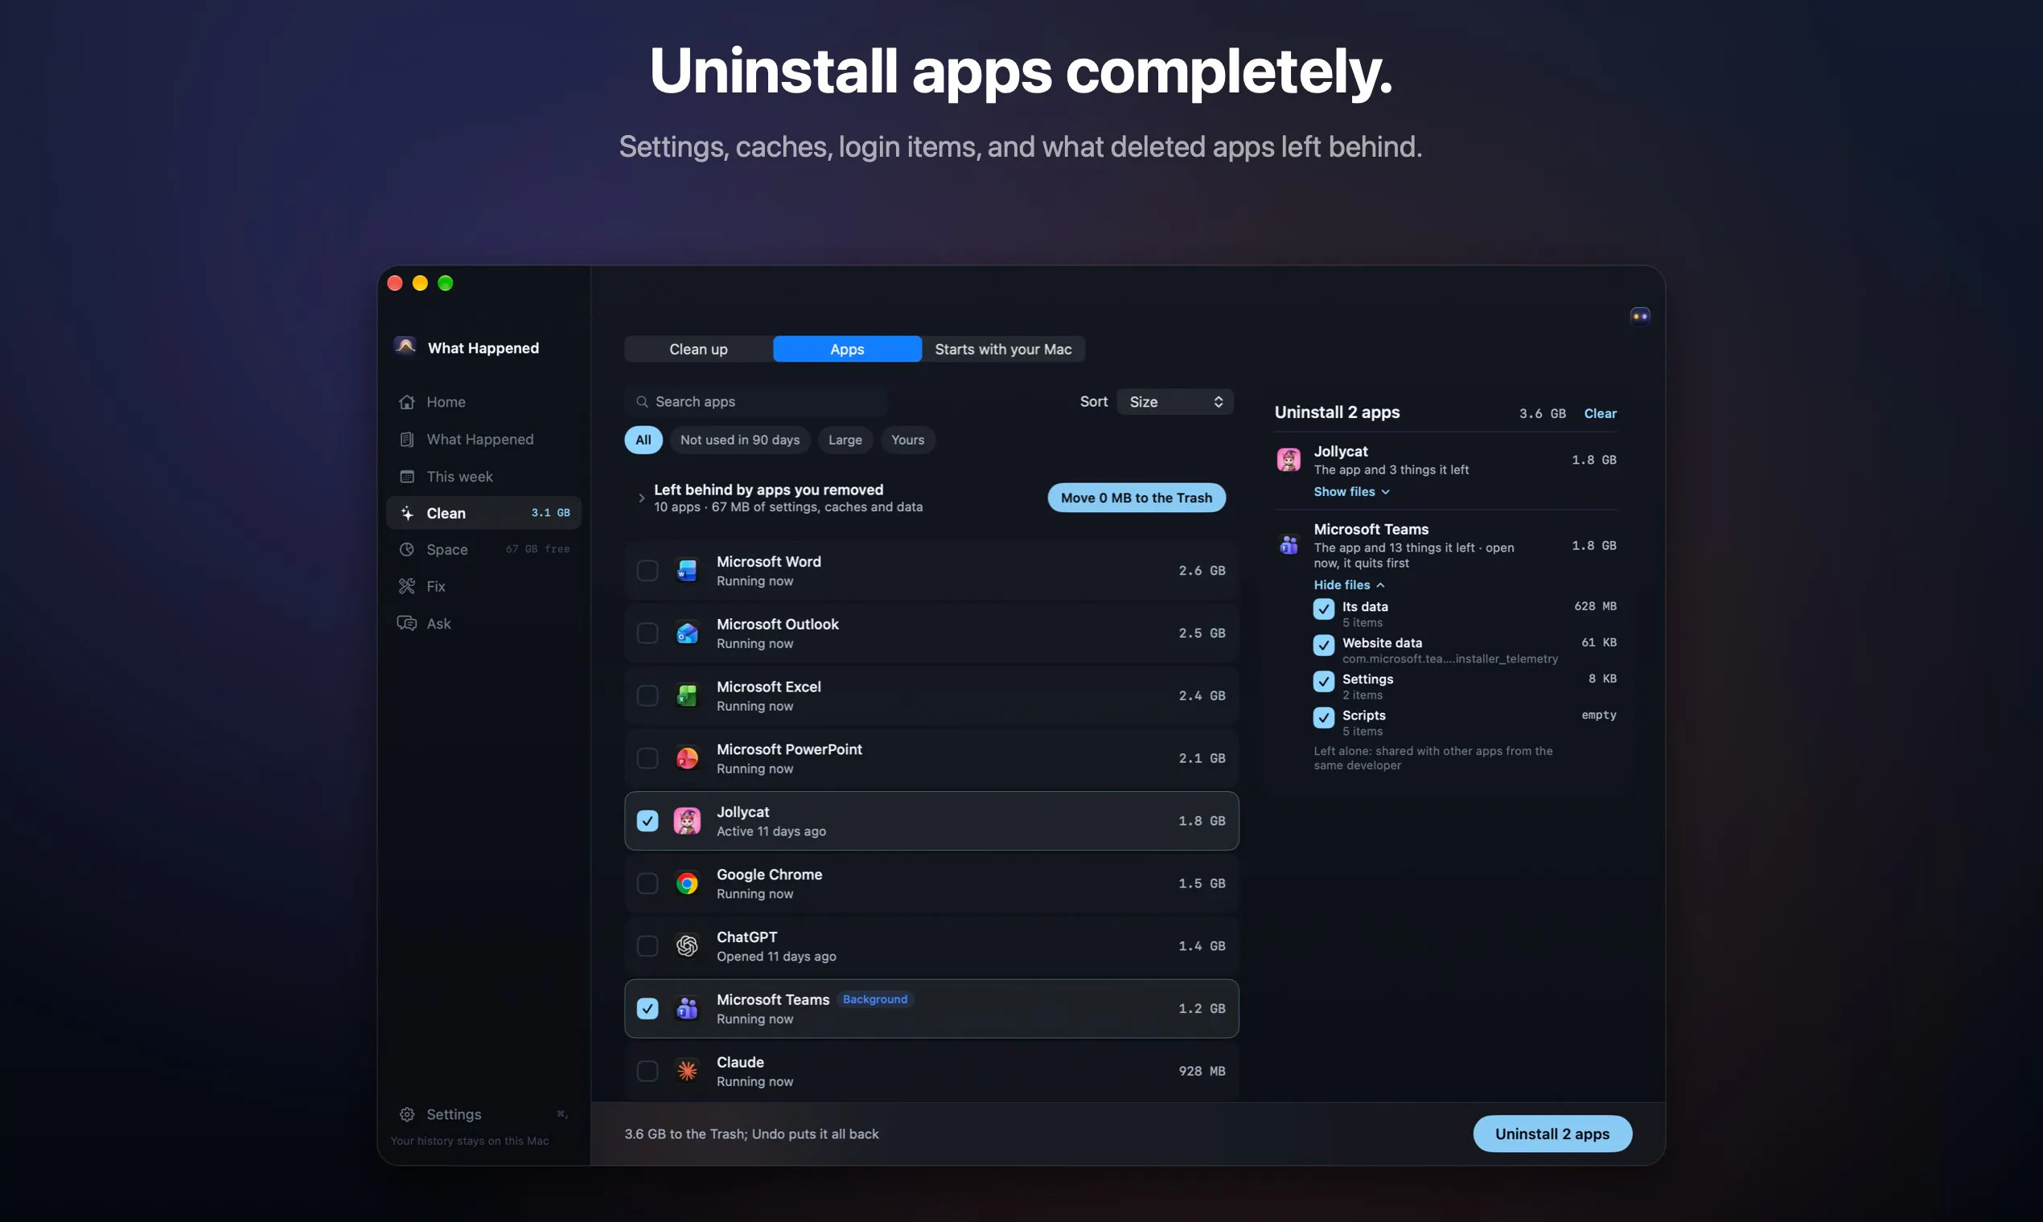Click the Clean row's 3.1 GB badge
Screen dimensions: 2043x1222
tap(550, 512)
